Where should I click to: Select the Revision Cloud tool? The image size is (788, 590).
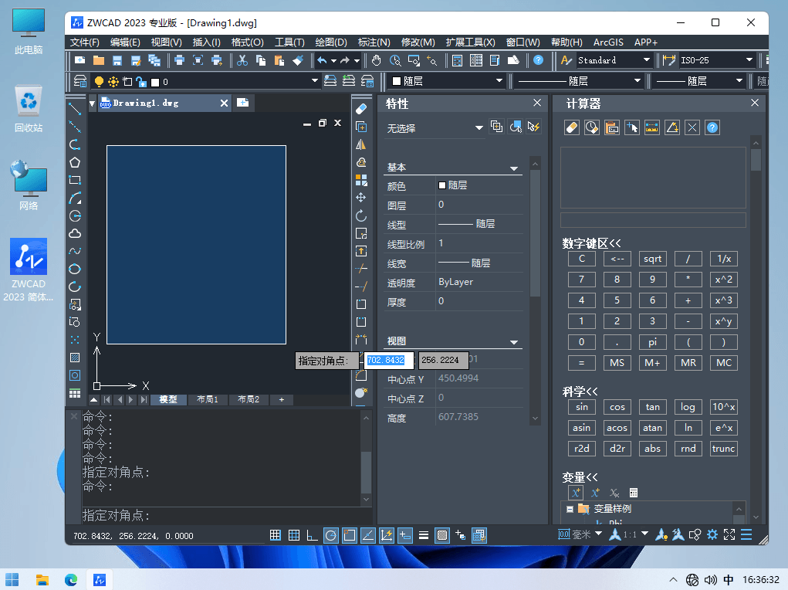(x=75, y=233)
